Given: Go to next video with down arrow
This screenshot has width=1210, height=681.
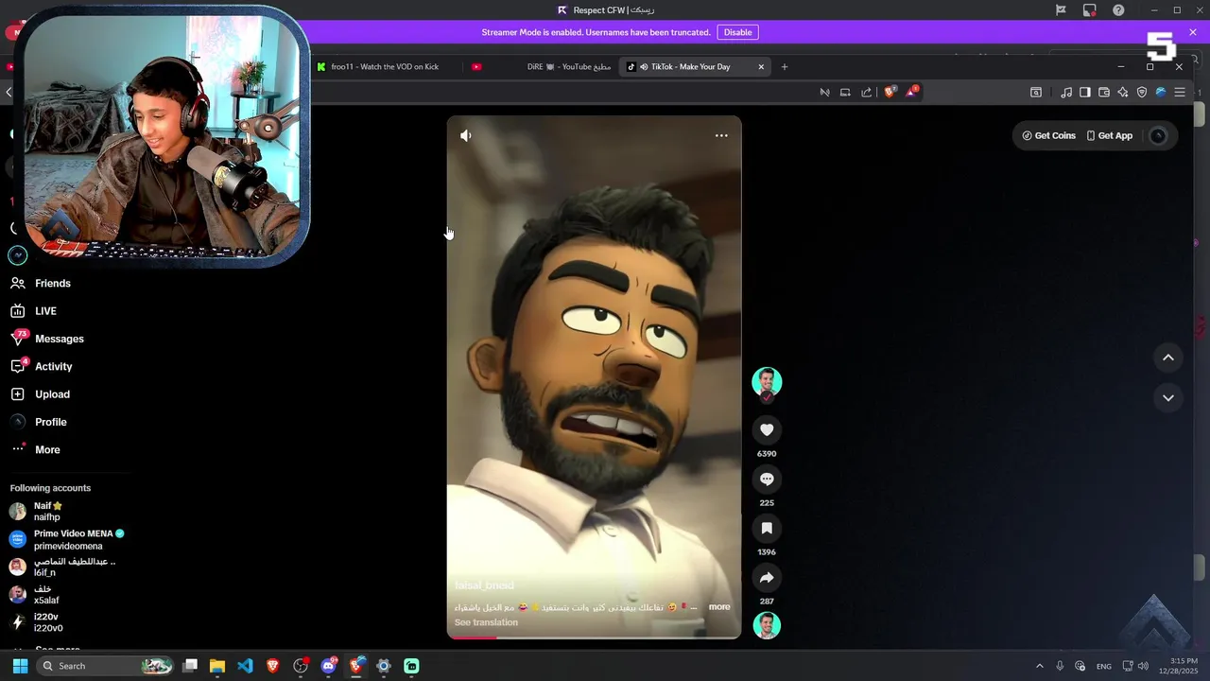Looking at the screenshot, I should pyautogui.click(x=1168, y=398).
